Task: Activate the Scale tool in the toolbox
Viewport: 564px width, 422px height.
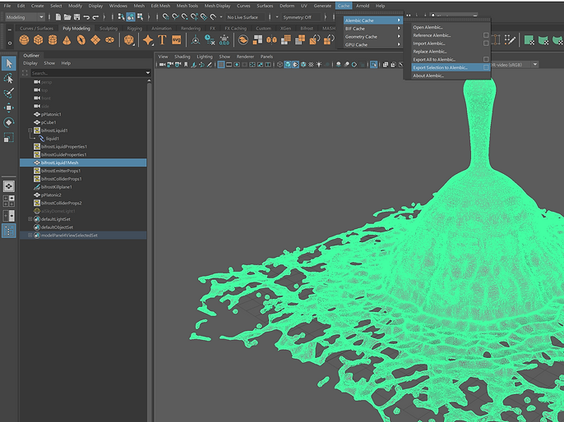Action: [x=8, y=137]
